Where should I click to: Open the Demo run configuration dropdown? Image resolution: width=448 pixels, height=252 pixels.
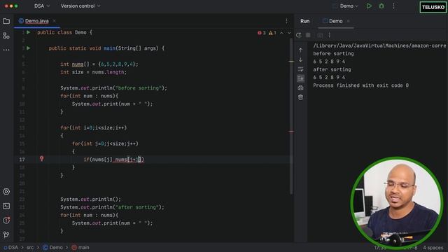tap(345, 6)
